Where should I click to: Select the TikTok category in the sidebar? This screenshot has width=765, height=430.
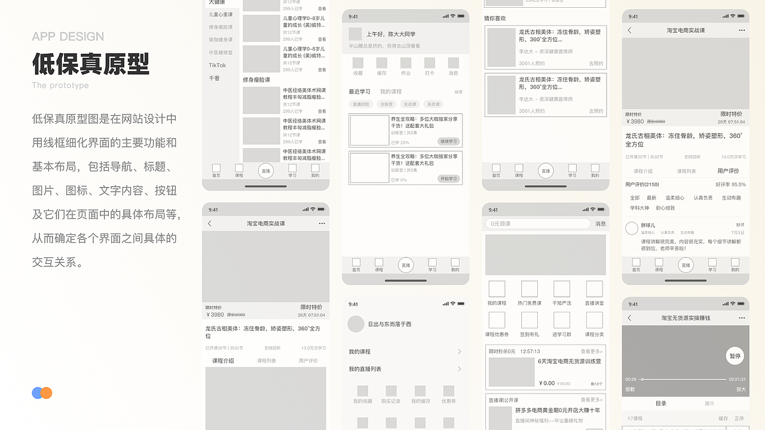pyautogui.click(x=218, y=65)
